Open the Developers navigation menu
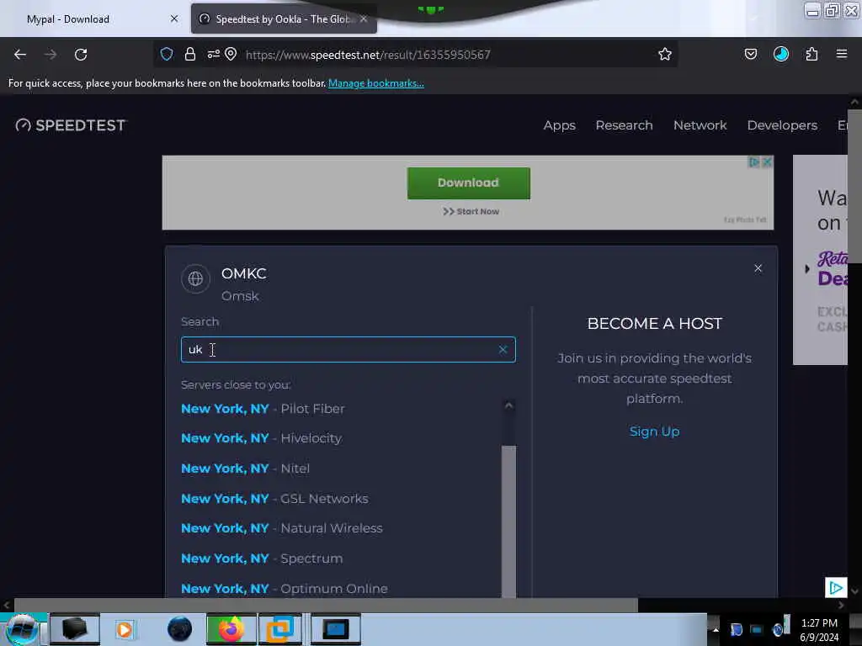The width and height of the screenshot is (862, 646). pos(782,125)
